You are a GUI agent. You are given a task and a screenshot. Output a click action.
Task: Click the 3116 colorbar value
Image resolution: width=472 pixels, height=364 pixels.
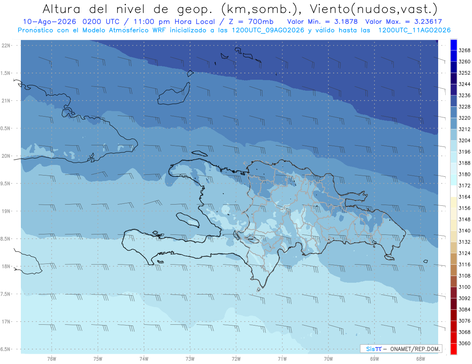point(465,264)
